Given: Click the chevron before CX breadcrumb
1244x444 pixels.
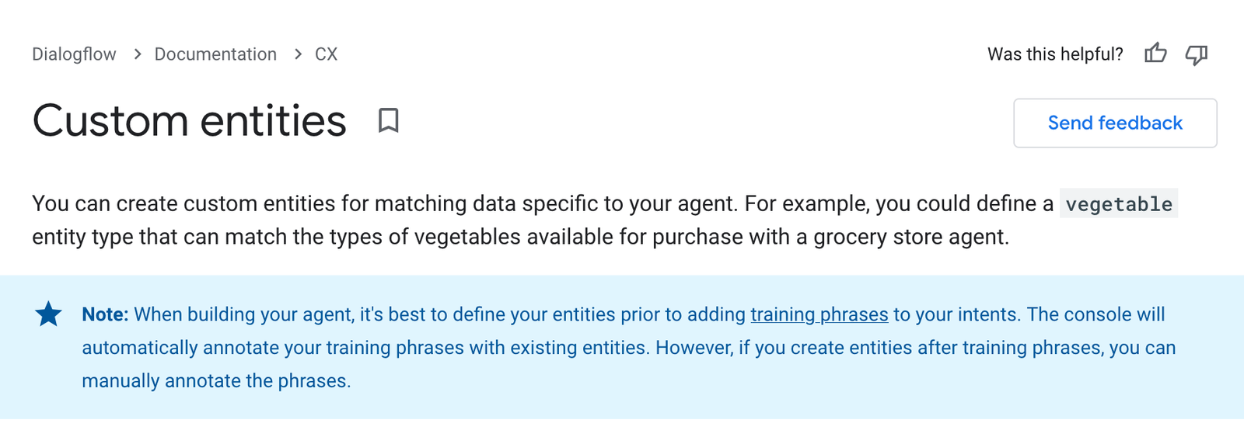Looking at the screenshot, I should 298,54.
